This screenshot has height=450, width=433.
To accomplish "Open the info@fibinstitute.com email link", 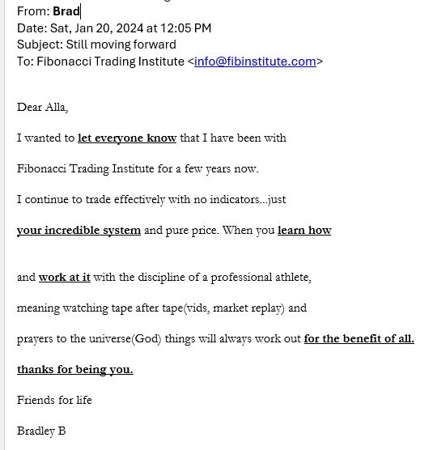I will [x=255, y=62].
